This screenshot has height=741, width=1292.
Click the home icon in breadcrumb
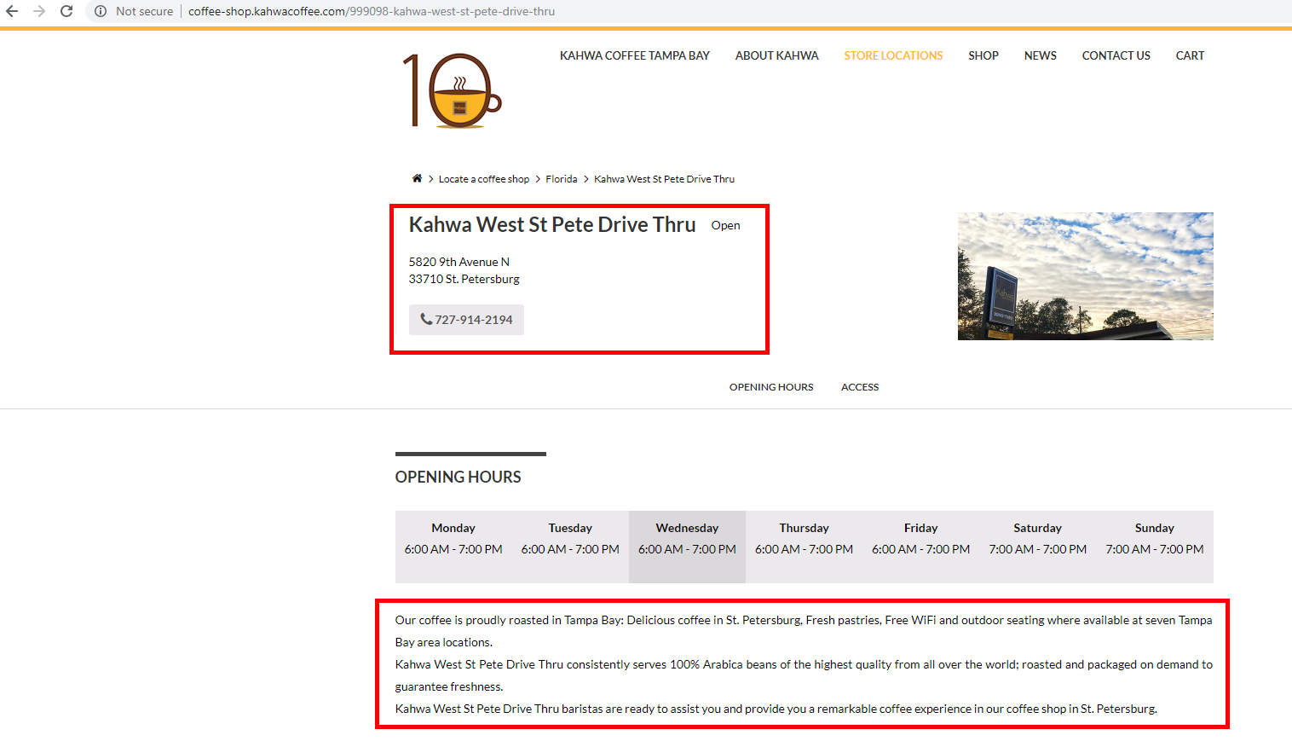click(417, 178)
